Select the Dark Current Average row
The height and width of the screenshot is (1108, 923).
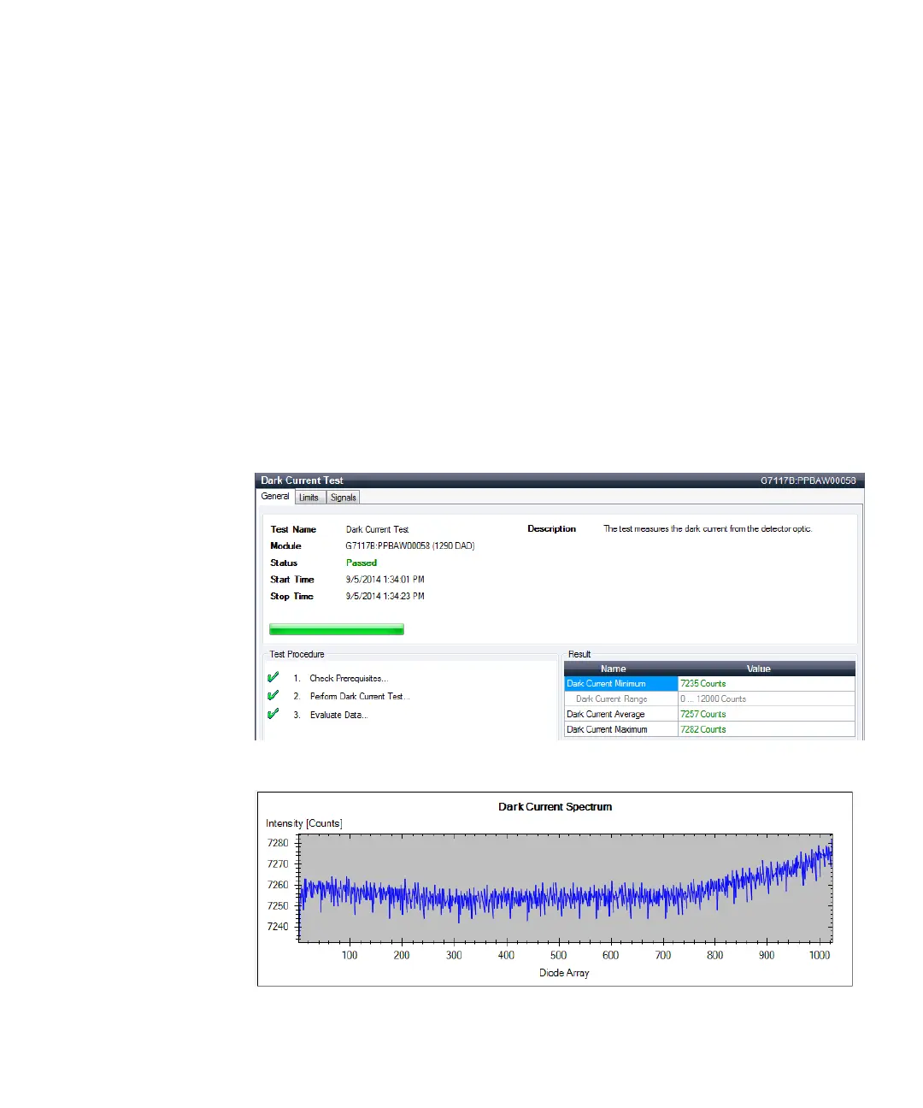pyautogui.click(x=709, y=715)
